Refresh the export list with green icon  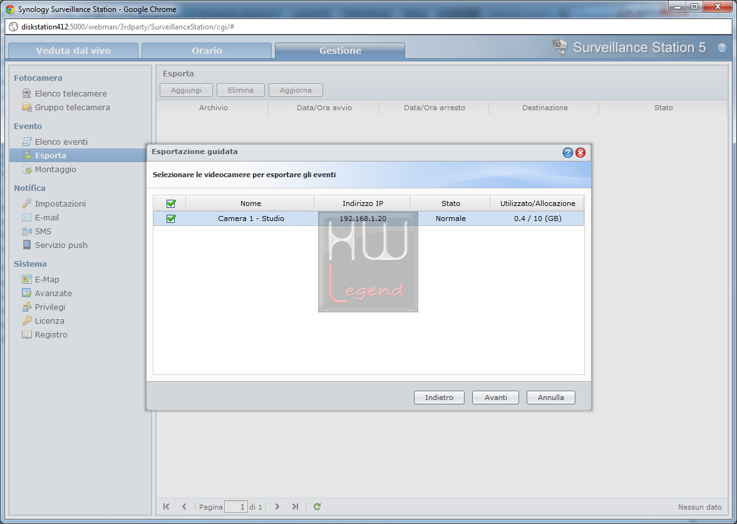[x=317, y=506]
